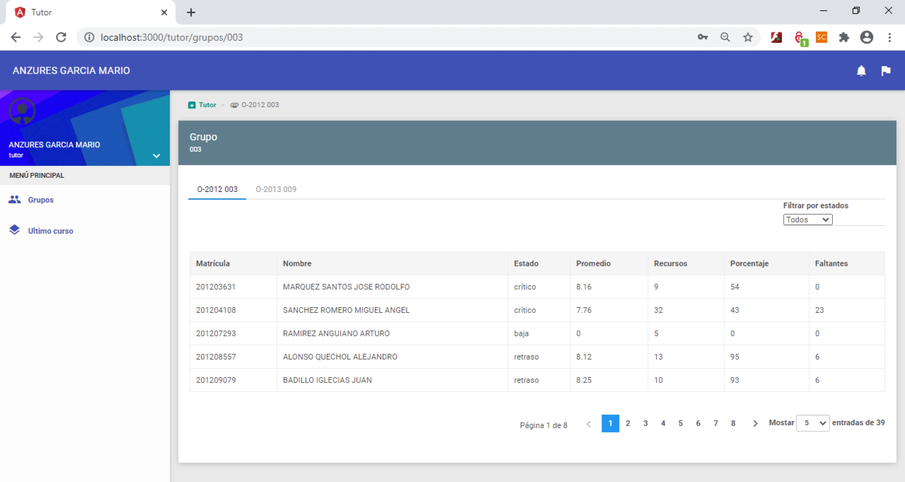
Task: Open the browser extensions puzzle icon
Action: click(x=844, y=38)
